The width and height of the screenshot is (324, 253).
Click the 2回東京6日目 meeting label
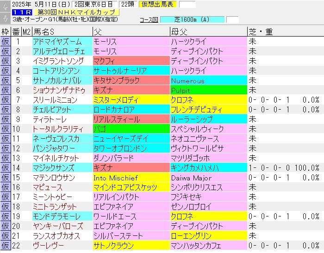pyautogui.click(x=94, y=4)
